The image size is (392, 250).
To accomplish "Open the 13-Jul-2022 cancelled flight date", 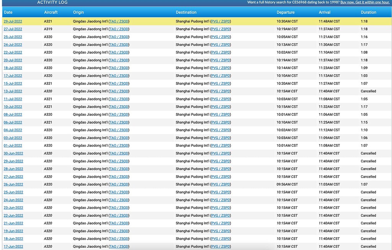I will [13, 91].
